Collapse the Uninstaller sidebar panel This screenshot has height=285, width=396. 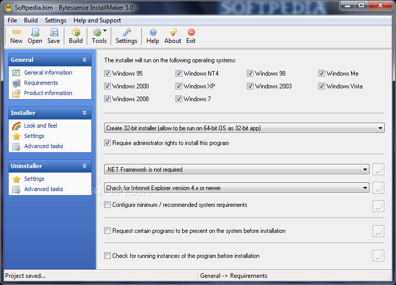[x=84, y=166]
